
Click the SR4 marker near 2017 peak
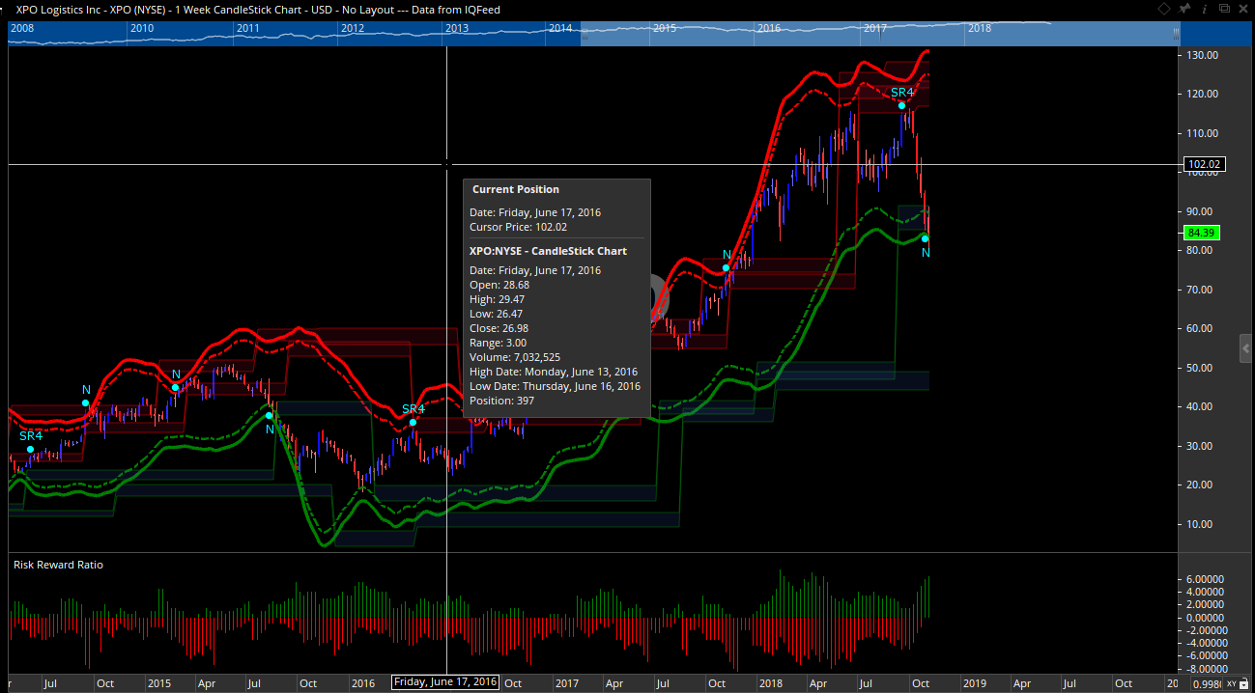(901, 93)
